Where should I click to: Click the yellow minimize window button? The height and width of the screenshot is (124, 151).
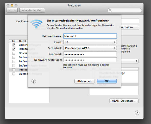point(12,5)
